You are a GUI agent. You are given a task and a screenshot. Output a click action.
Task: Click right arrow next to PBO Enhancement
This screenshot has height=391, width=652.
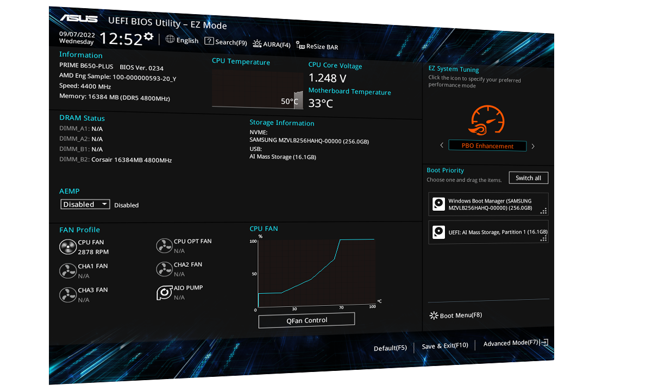pos(533,146)
